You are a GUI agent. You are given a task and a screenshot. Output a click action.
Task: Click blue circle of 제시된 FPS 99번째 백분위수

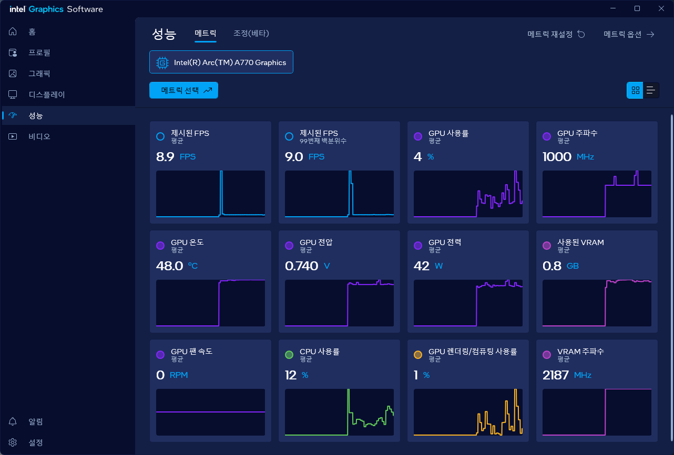[x=289, y=136]
